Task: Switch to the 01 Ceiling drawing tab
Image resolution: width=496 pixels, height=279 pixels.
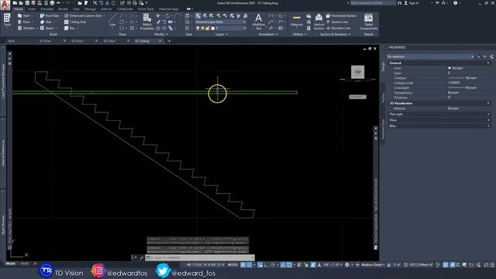Action: (x=143, y=41)
